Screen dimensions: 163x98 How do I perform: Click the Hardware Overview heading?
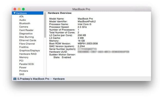tap(60, 13)
